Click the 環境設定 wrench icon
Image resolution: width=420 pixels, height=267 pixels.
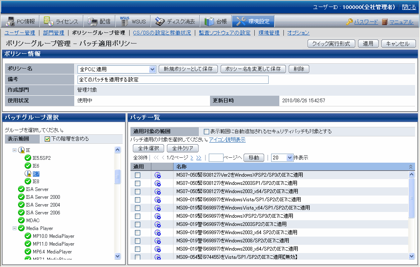(x=241, y=21)
